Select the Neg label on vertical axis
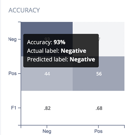The height and width of the screenshot is (135, 132). (12, 39)
